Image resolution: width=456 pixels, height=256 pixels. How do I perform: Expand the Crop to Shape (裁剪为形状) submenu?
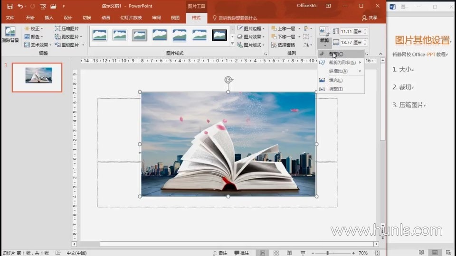pos(341,63)
